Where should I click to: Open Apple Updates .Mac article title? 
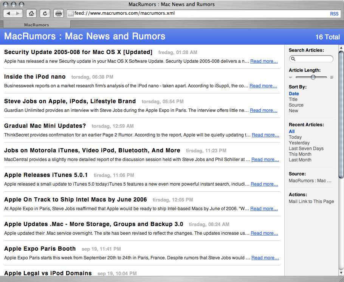click(94, 224)
